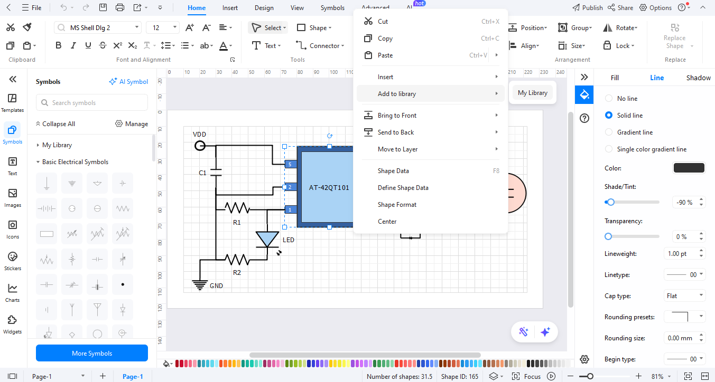Screen dimensions: 715x382
Task: Open the Linetype dropdown
Action: (x=684, y=274)
